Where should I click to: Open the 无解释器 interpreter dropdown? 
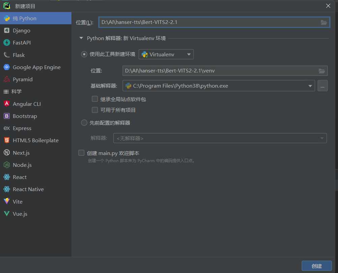point(220,138)
